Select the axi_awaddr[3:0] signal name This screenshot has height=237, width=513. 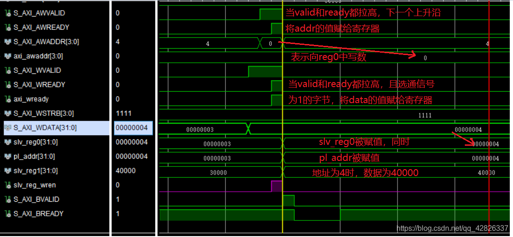(x=38, y=56)
